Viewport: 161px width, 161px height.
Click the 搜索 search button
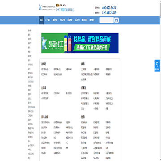click(116, 20)
